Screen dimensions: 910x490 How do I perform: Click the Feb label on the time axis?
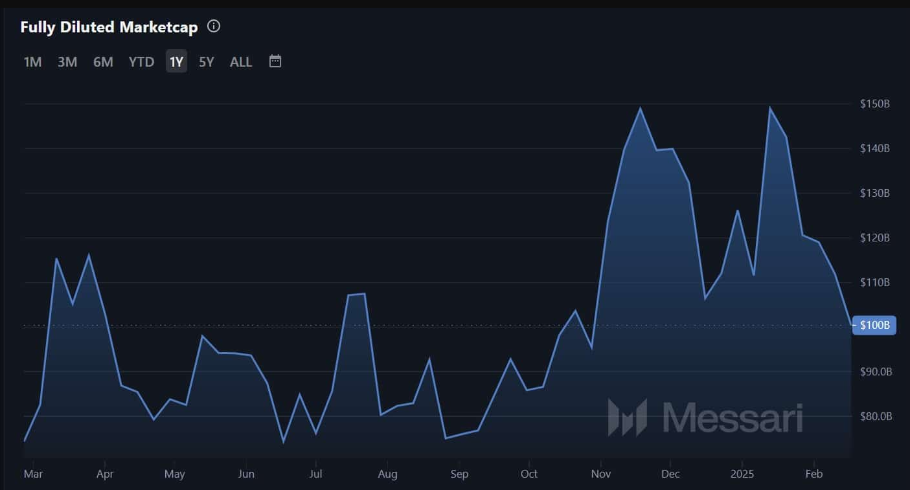point(813,474)
